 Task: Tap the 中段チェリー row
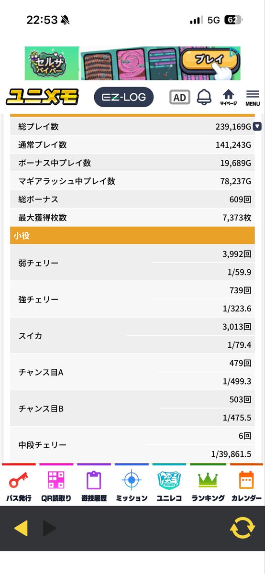tap(132, 445)
